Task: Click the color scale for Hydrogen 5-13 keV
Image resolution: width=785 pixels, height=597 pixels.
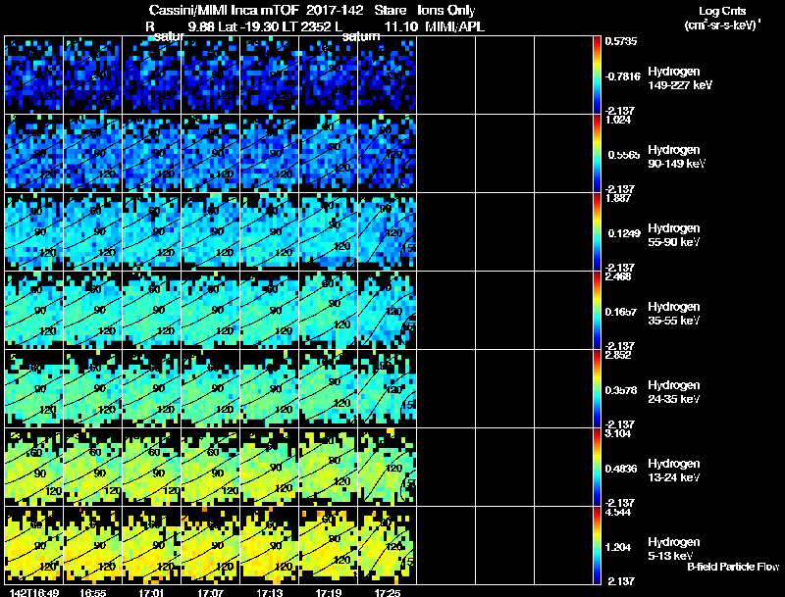Action: coord(597,545)
